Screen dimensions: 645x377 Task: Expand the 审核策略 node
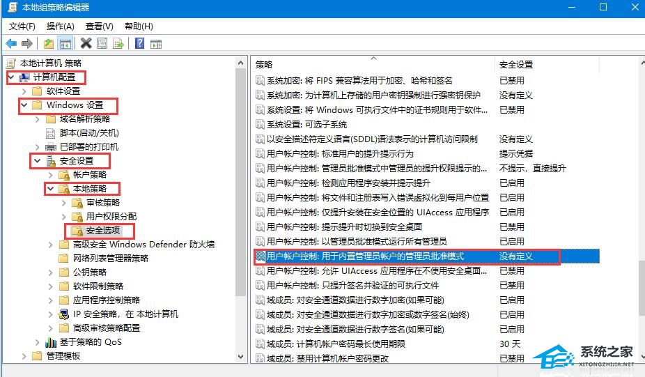[x=64, y=203]
